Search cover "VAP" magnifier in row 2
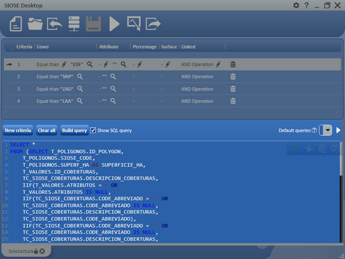This screenshot has width=345, height=259. (x=80, y=77)
